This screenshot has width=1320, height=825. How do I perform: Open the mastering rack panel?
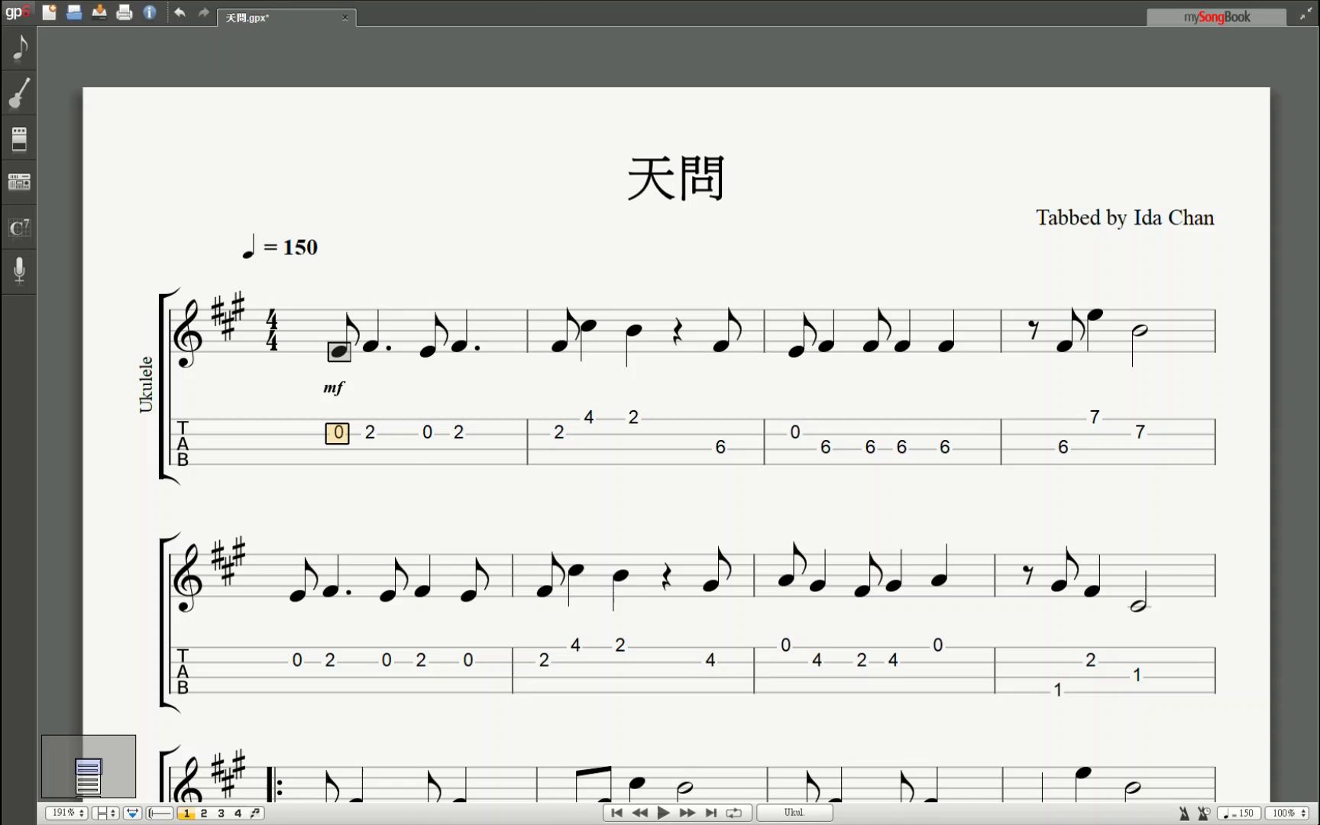[20, 182]
